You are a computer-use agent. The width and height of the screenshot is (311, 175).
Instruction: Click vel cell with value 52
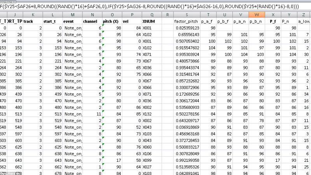pyautogui.click(x=132, y=127)
